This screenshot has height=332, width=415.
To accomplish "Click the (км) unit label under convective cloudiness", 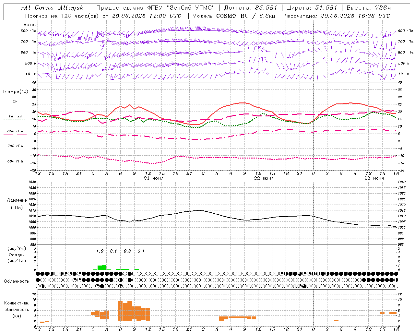I will point(17,316).
